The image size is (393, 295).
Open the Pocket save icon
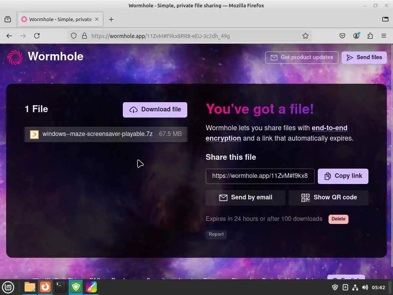(x=342, y=36)
